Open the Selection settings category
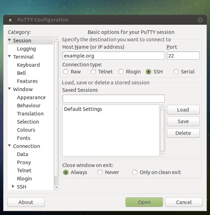Viewport: 210px width, 215px height. tap(28, 122)
